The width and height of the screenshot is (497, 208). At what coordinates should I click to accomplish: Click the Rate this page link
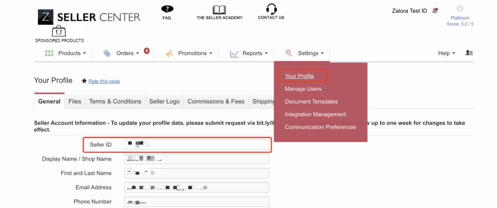pos(104,81)
